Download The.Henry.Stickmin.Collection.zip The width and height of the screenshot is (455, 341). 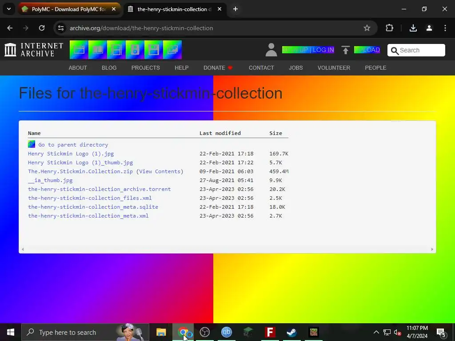[x=80, y=171]
